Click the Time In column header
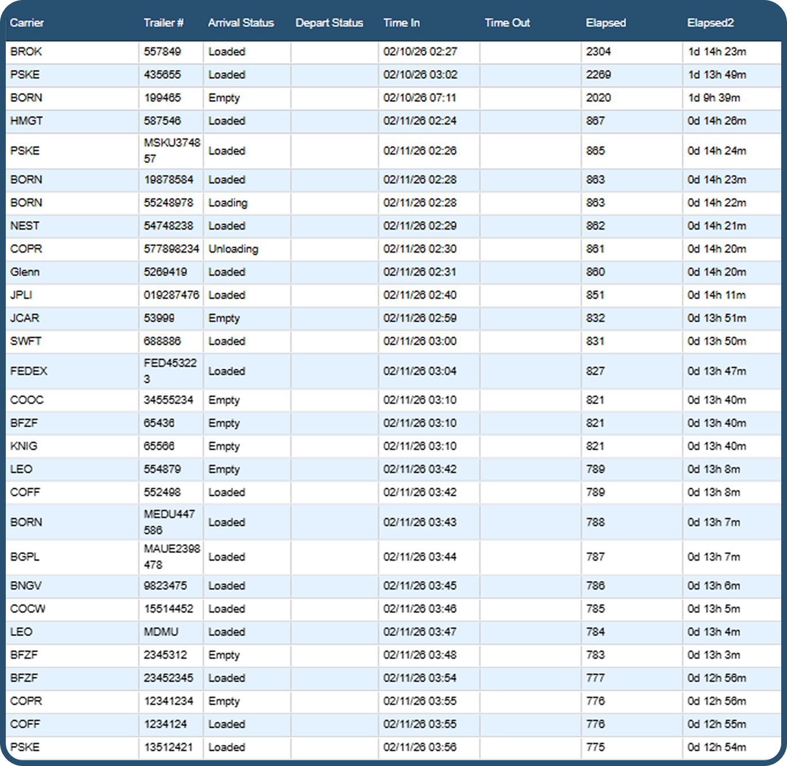 (x=402, y=23)
